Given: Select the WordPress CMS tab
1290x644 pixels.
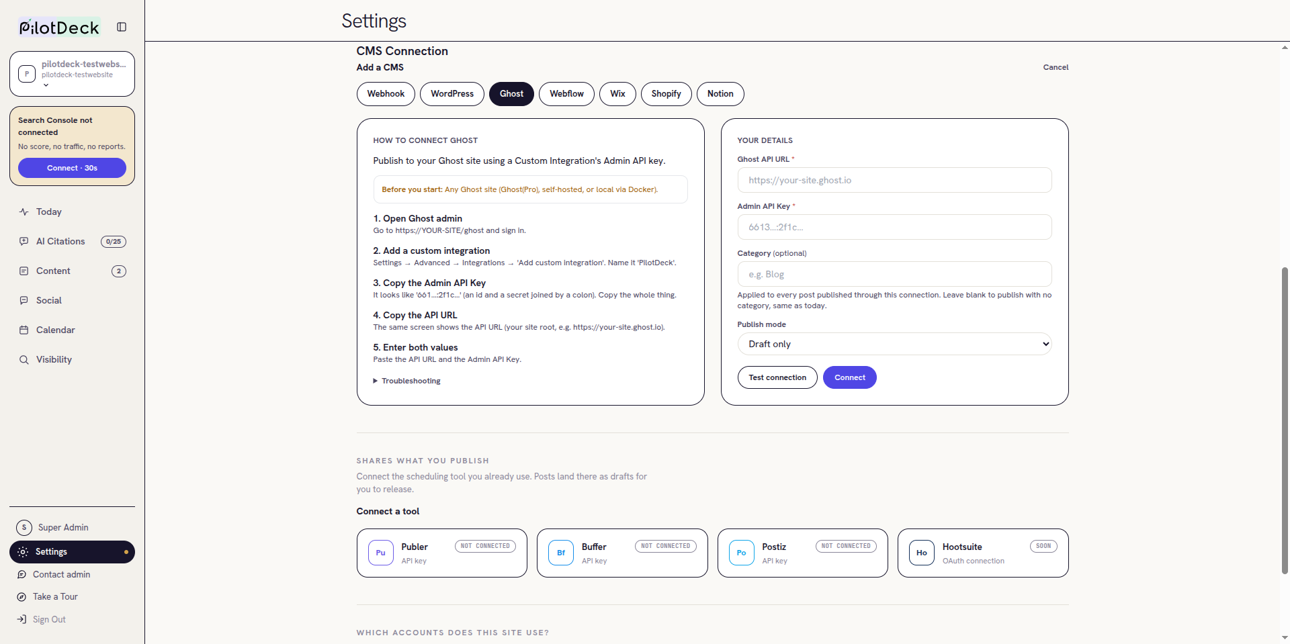Looking at the screenshot, I should click(452, 94).
